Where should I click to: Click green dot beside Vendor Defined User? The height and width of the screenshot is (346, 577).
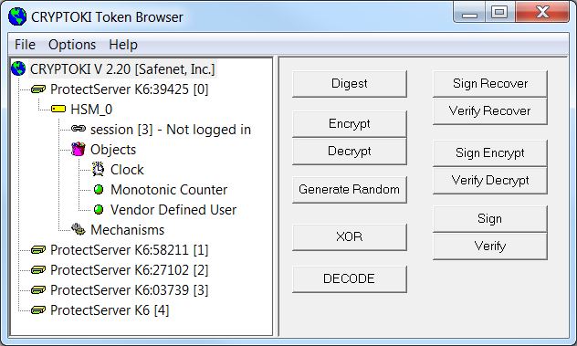99,209
